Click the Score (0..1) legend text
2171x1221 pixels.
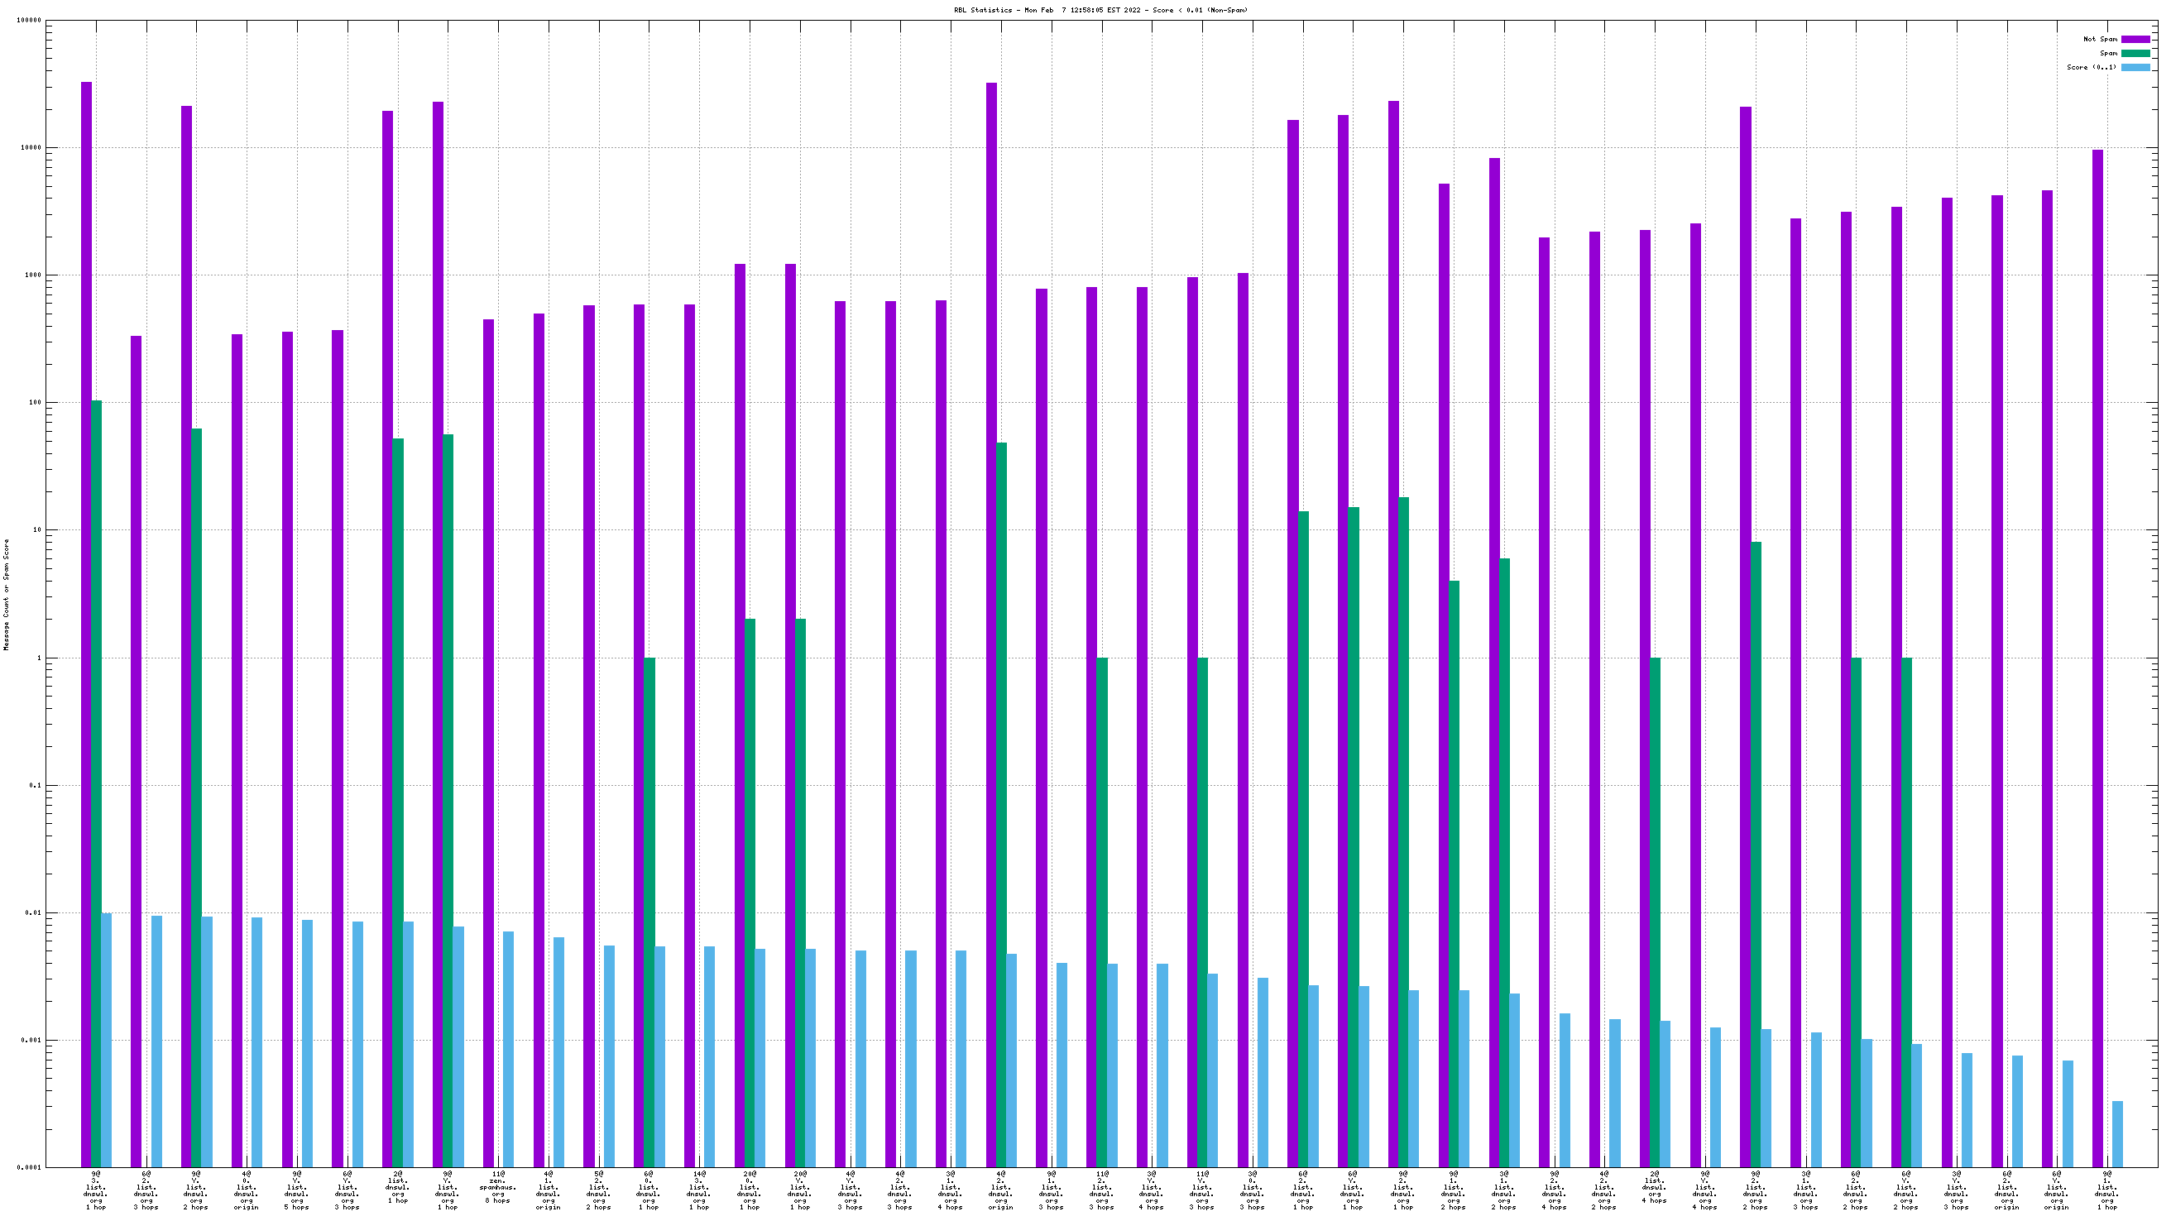[2091, 67]
